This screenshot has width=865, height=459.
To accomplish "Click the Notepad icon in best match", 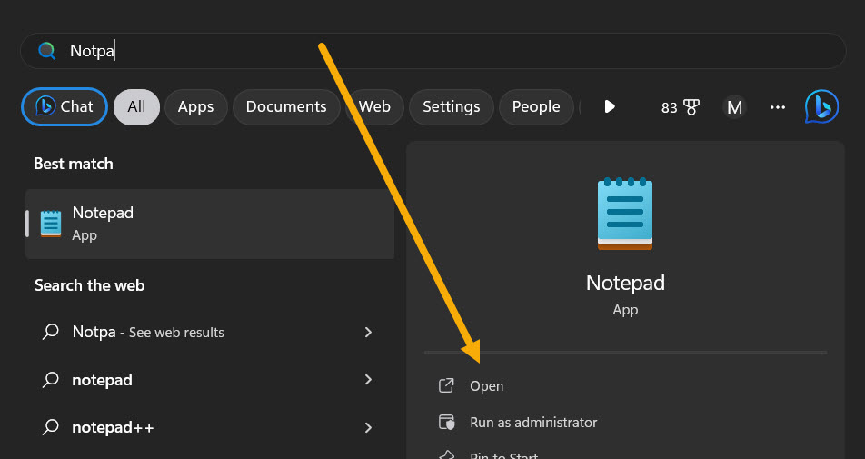I will pos(51,224).
